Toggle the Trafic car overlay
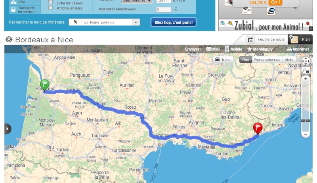 click(x=223, y=60)
